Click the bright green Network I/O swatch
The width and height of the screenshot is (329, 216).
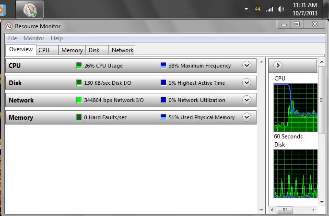point(79,100)
